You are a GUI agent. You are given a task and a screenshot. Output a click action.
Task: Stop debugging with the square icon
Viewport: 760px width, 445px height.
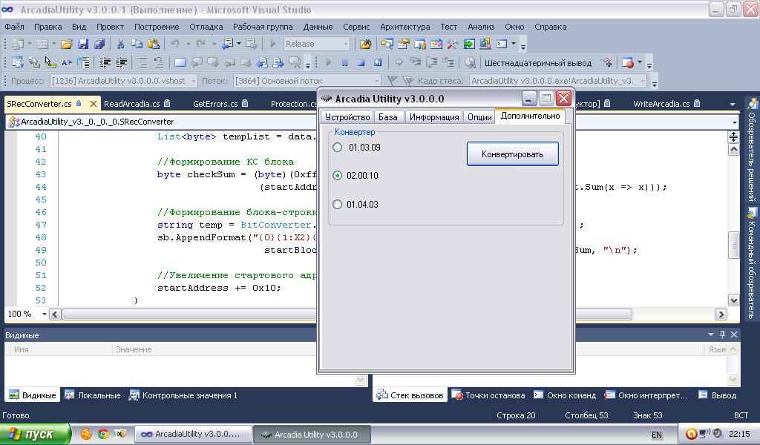point(361,63)
